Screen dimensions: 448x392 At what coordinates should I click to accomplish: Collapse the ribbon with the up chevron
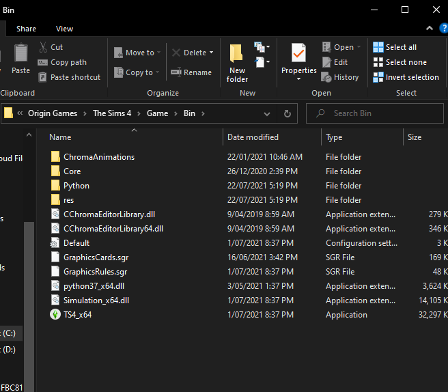pyautogui.click(x=430, y=28)
